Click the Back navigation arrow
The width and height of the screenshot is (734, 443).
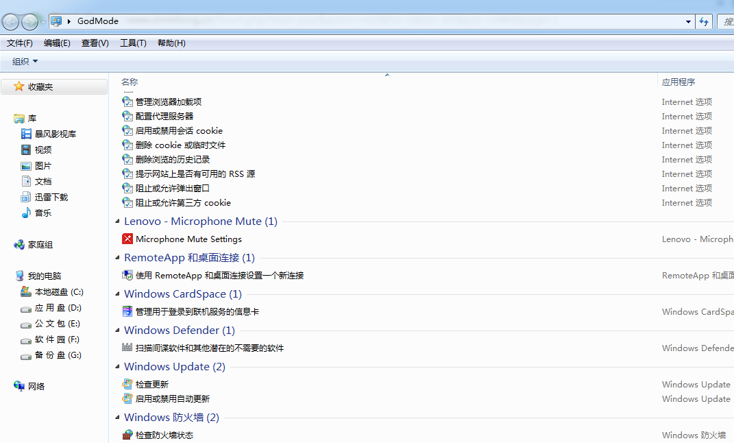(10, 21)
